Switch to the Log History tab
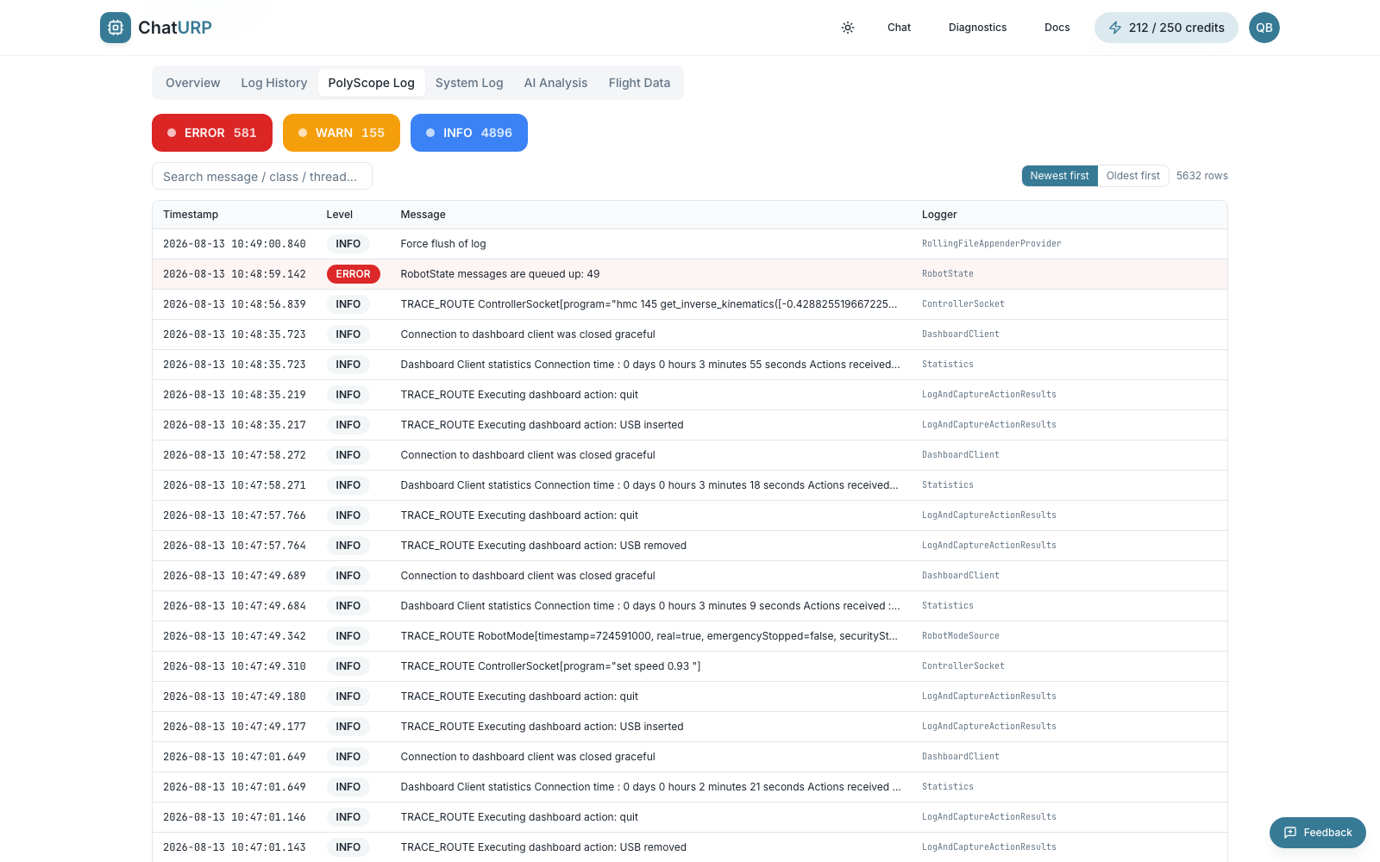This screenshot has width=1380, height=862. pos(274,83)
